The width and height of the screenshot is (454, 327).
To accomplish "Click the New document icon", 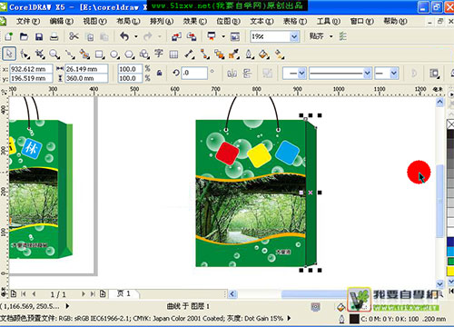I will point(9,36).
